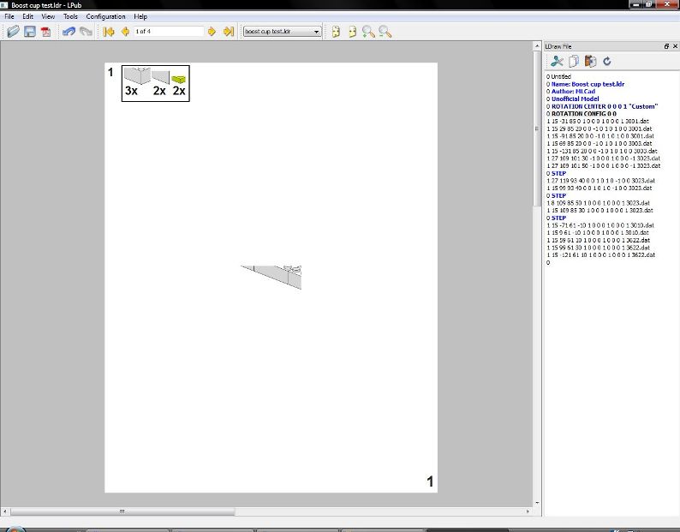Image resolution: width=680 pixels, height=532 pixels.
Task: Click the horizontal scrollbar below the page
Action: click(122, 511)
